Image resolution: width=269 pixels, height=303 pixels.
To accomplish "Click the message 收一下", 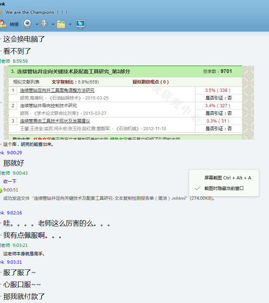I will click(10, 182).
